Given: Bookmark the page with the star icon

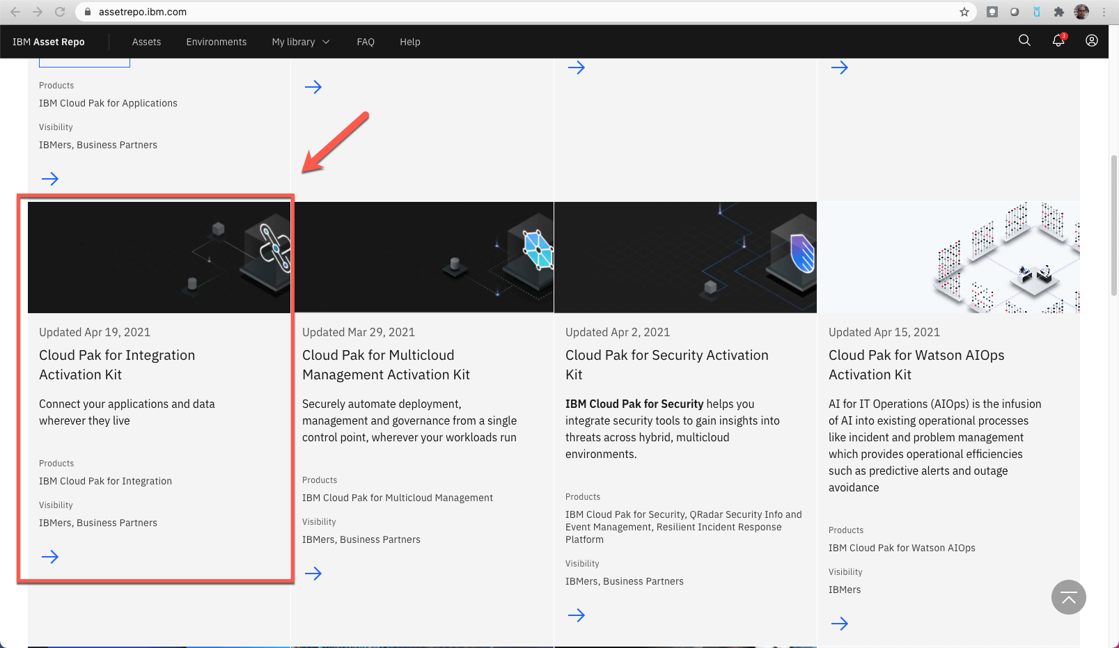Looking at the screenshot, I should [x=965, y=12].
